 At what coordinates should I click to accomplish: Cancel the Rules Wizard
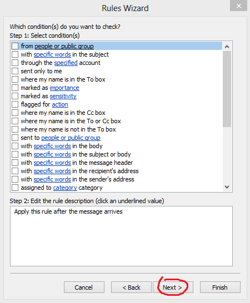pyautogui.click(x=84, y=287)
